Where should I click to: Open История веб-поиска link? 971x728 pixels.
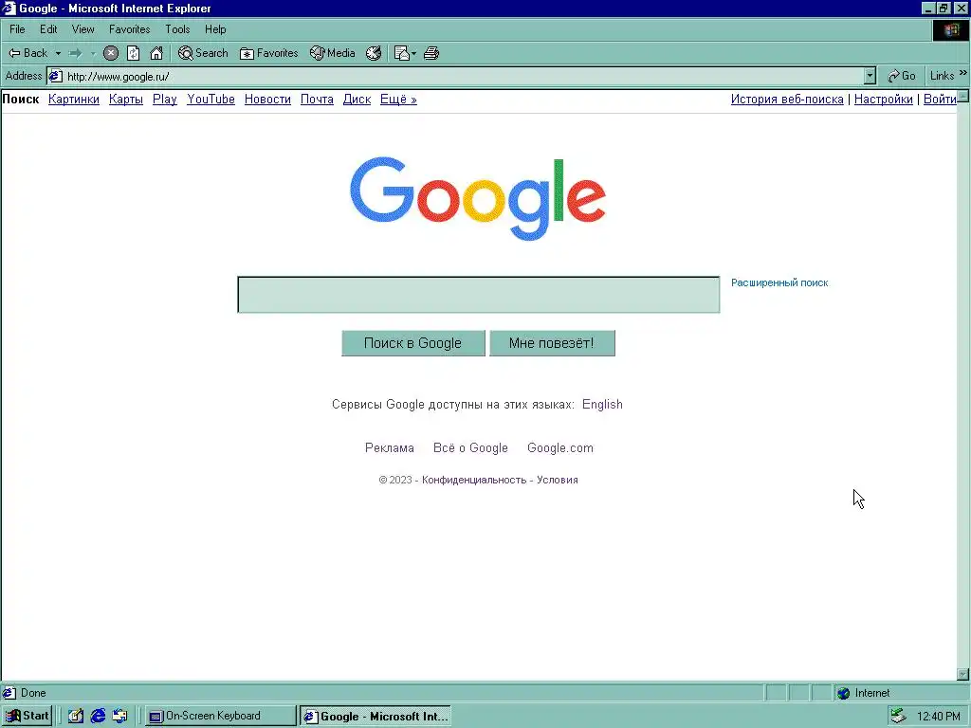point(787,99)
